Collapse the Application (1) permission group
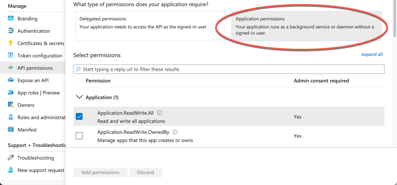This screenshot has width=397, height=185. tap(79, 97)
